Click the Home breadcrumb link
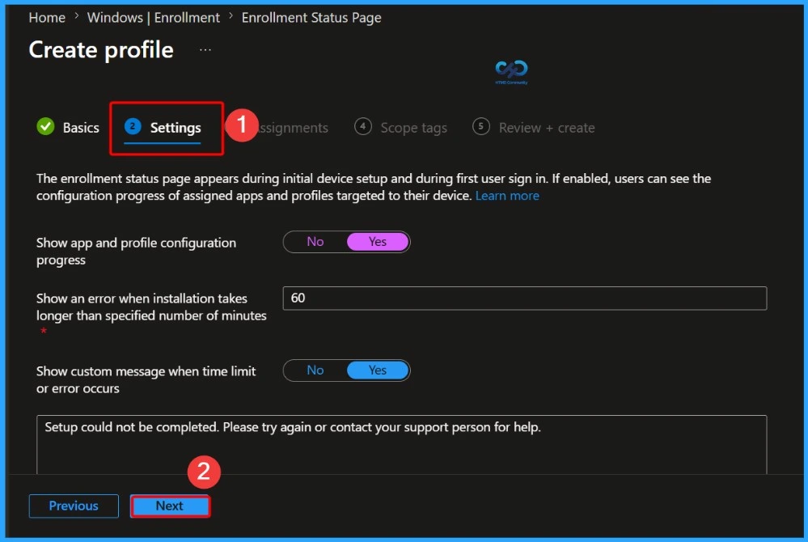This screenshot has width=808, height=542. [x=47, y=18]
